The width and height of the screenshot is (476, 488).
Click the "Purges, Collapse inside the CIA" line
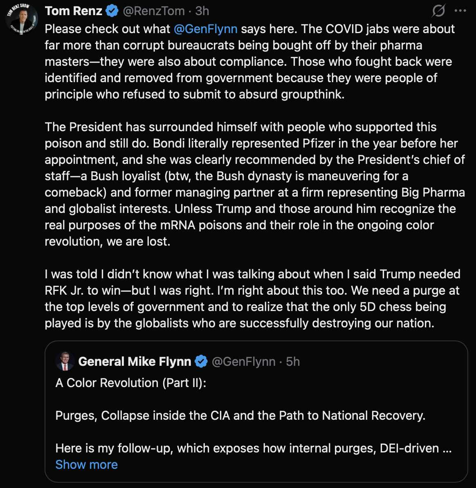pyautogui.click(x=240, y=416)
